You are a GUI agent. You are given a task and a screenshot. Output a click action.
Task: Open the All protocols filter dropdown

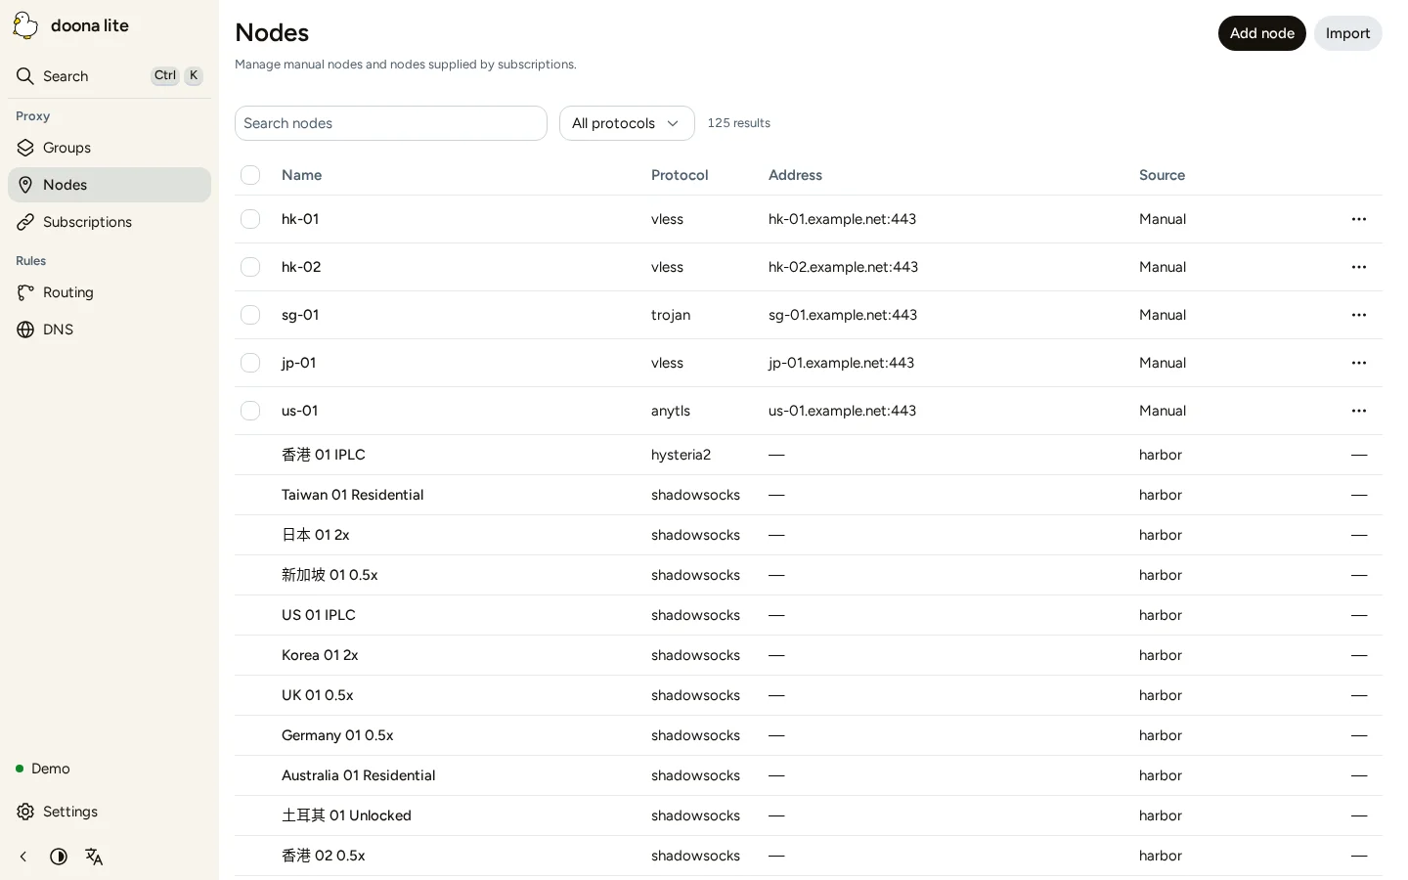click(x=627, y=123)
